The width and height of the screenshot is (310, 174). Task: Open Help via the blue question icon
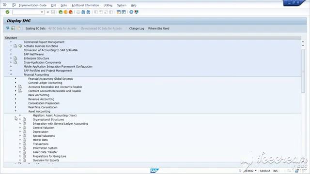(131, 12)
